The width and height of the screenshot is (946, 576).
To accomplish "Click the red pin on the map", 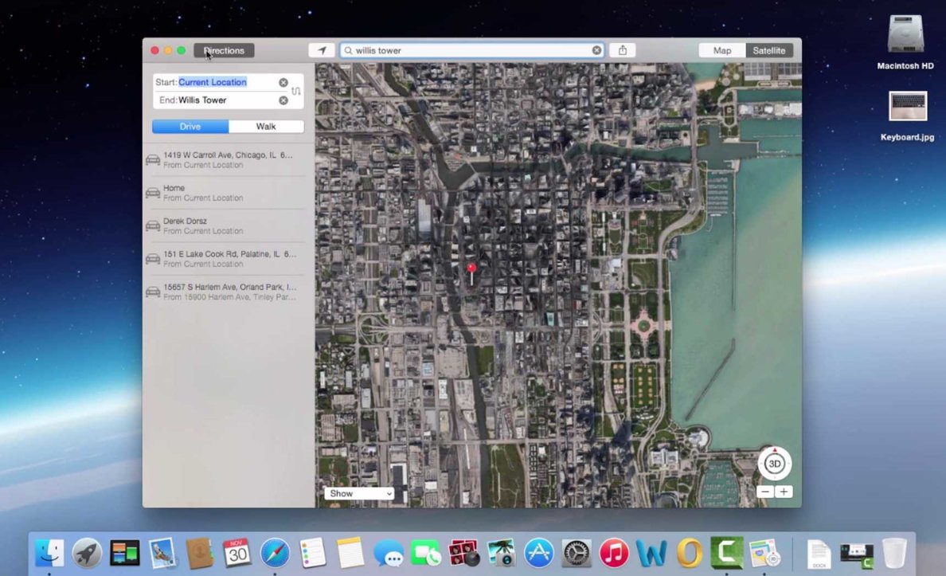I will (x=471, y=269).
